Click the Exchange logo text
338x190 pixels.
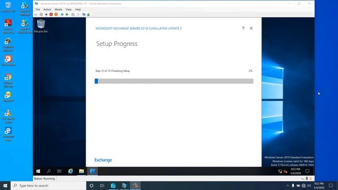(104, 160)
